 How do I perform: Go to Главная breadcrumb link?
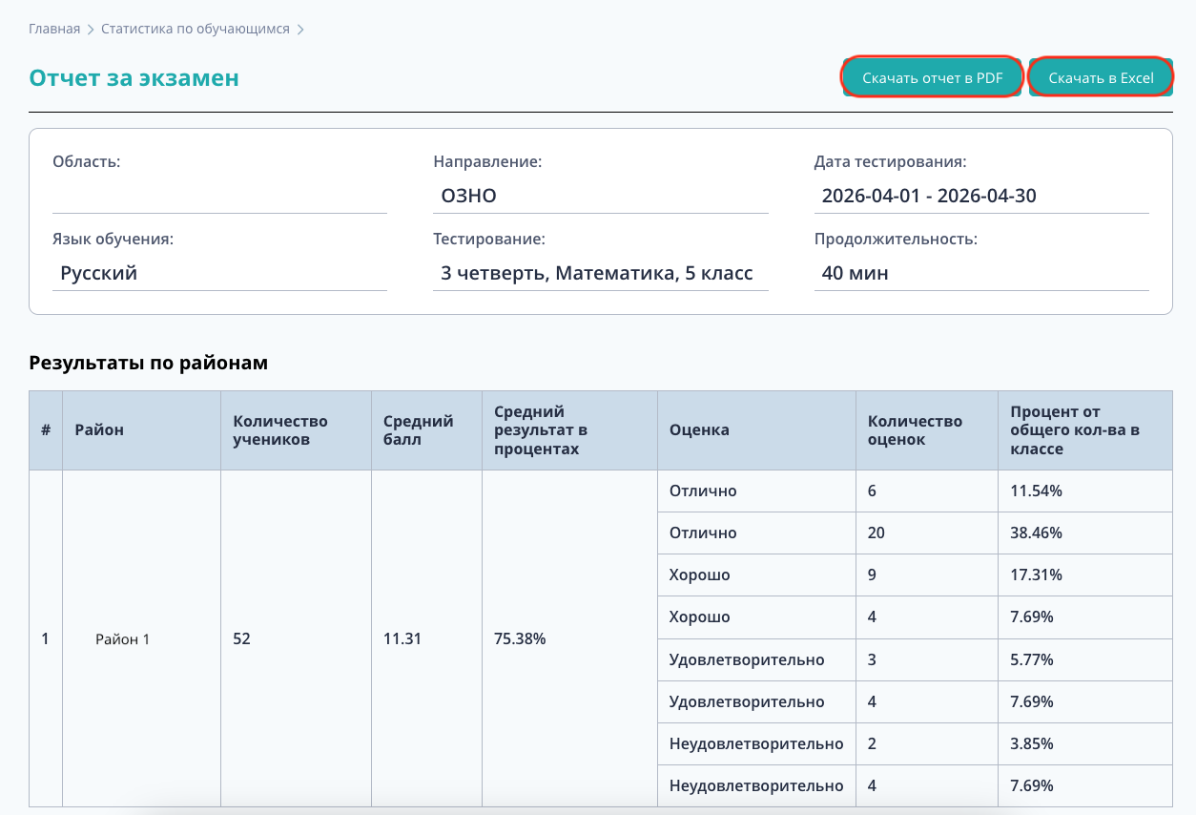[x=54, y=29]
